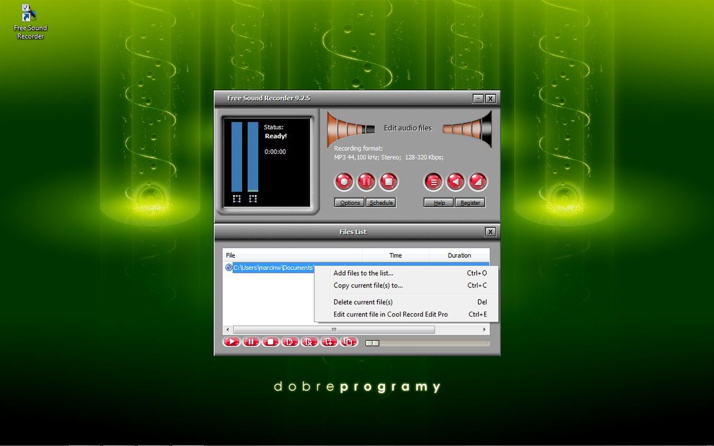This screenshot has height=446, width=714.
Task: Click the left level meter square icon
Action: click(237, 198)
